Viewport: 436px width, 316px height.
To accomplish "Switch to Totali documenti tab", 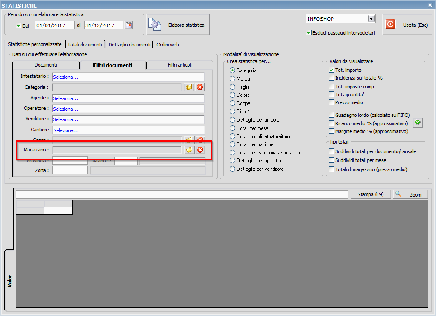I will (x=85, y=45).
